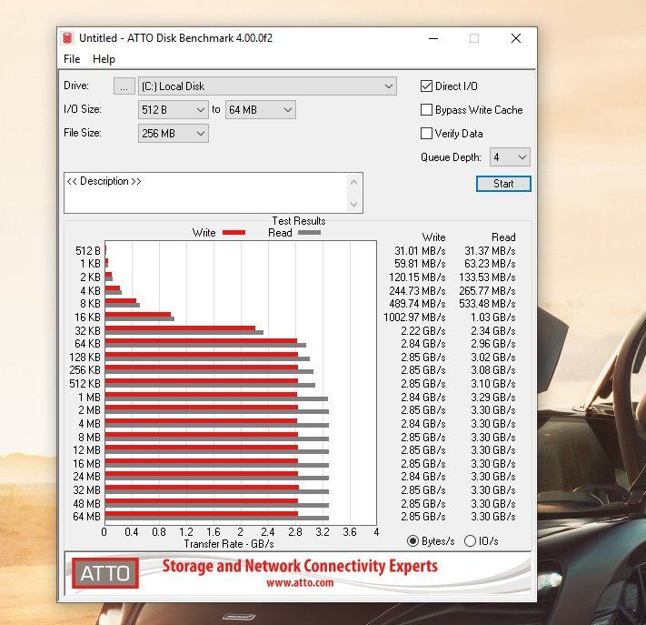
Task: Expand the 64 MB maximum I/O size dropdown
Action: 261,110
